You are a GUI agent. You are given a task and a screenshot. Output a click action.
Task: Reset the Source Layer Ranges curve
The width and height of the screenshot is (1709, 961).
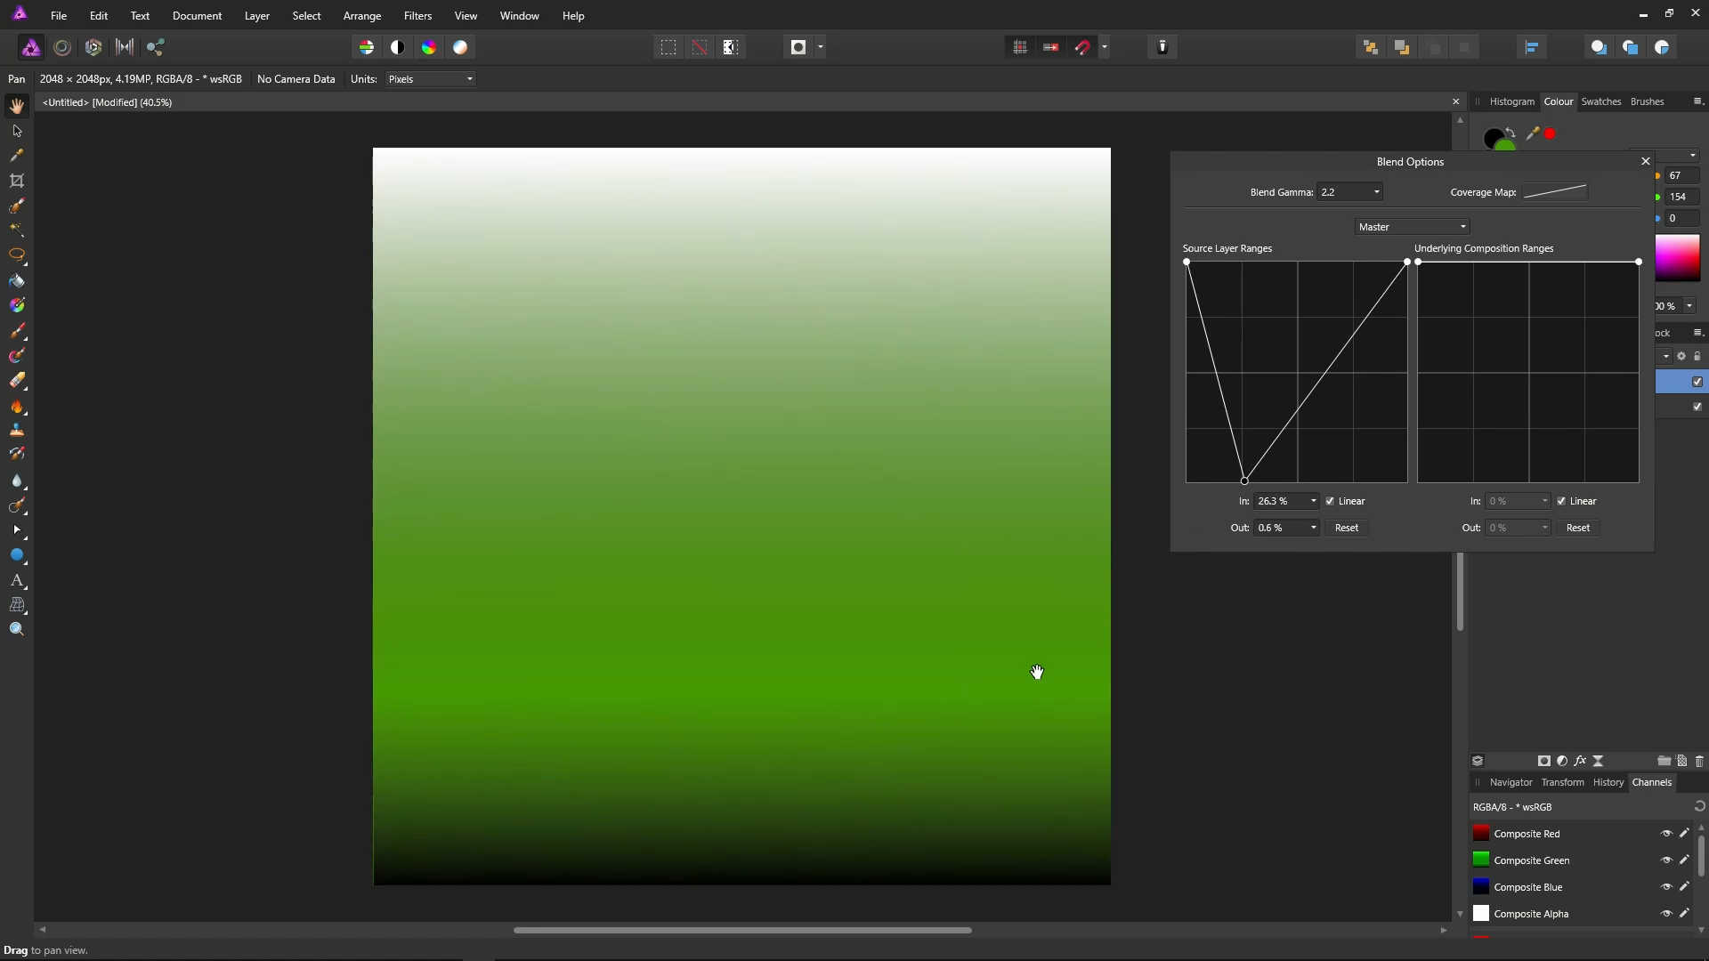point(1346,528)
